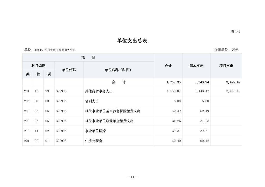Click the 单位代码 header cell

tap(68, 70)
